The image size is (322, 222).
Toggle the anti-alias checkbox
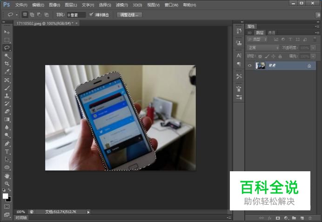91,14
